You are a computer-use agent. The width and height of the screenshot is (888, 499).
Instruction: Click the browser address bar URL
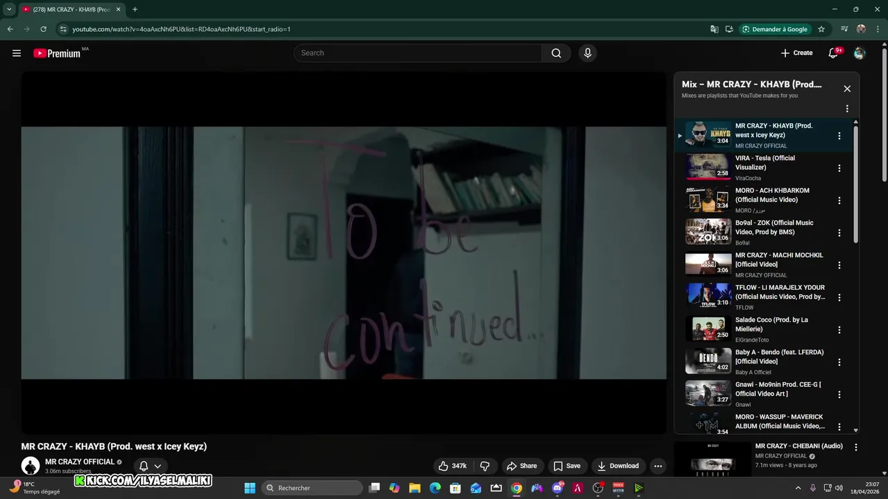pos(181,29)
